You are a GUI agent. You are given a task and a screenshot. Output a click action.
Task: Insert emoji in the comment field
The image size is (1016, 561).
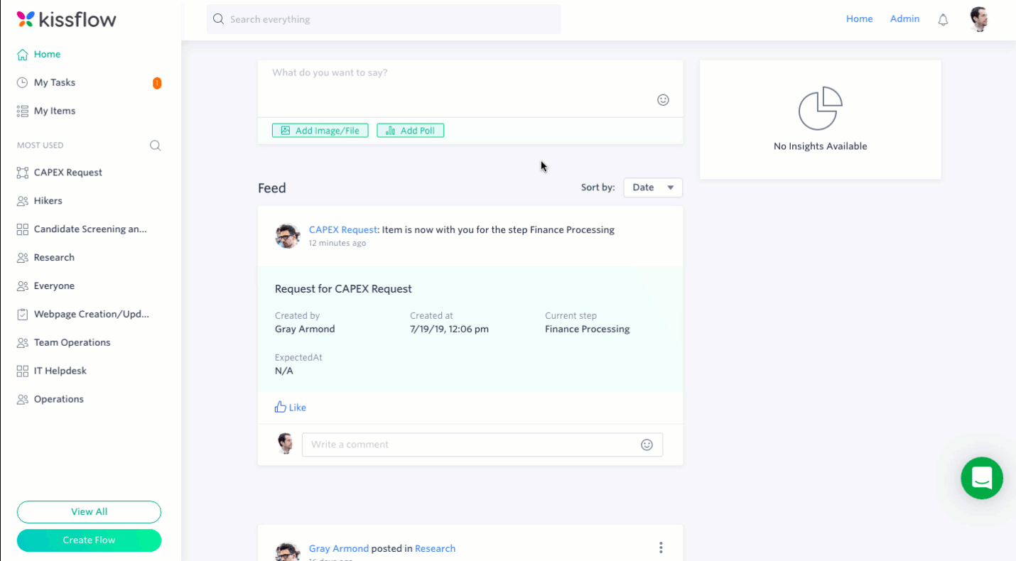coord(647,445)
